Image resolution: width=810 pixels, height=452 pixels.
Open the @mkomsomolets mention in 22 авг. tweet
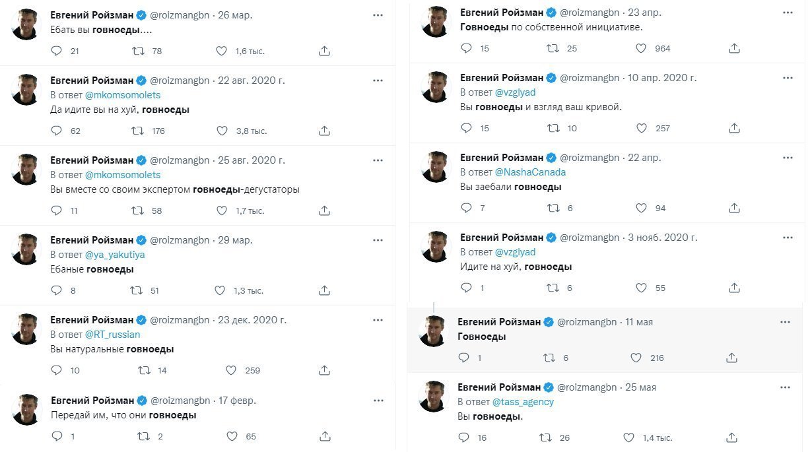[123, 95]
